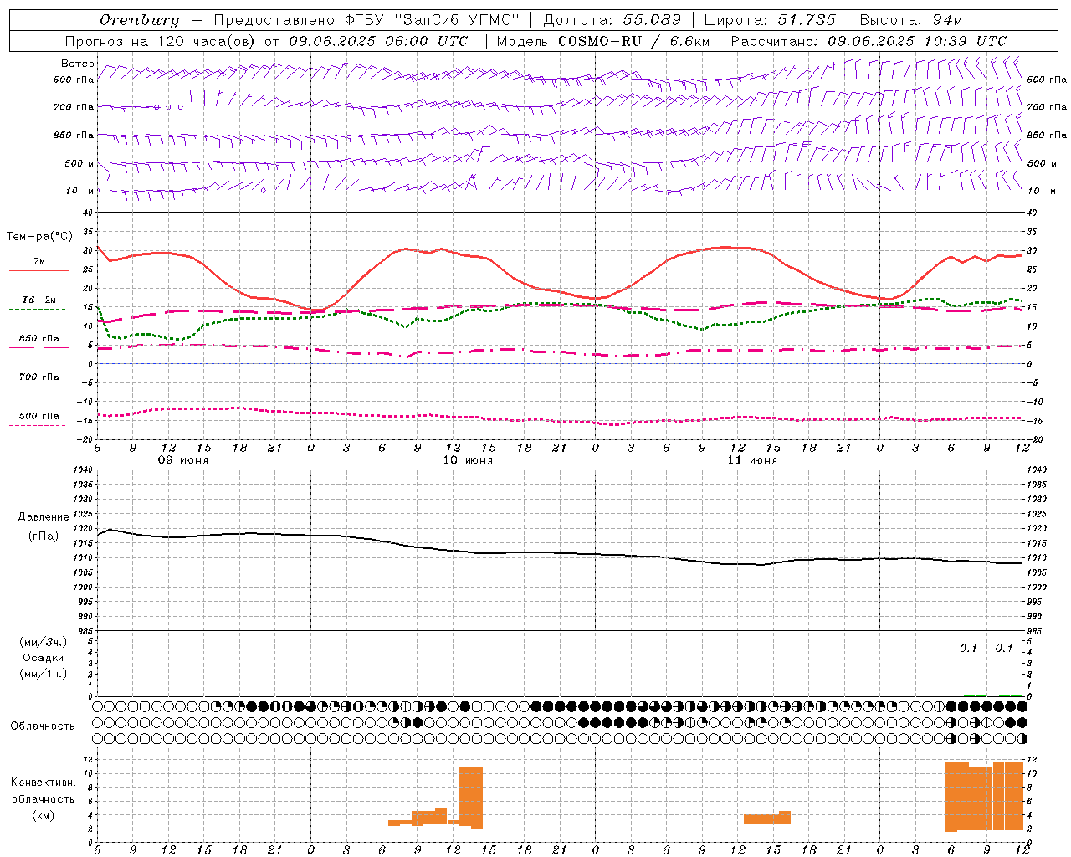Click the "Высота: 94м" header value

[911, 20]
